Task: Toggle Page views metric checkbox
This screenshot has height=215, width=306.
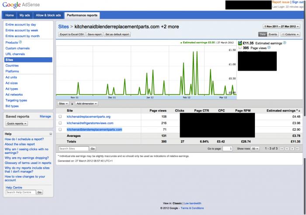Action: 240,48
